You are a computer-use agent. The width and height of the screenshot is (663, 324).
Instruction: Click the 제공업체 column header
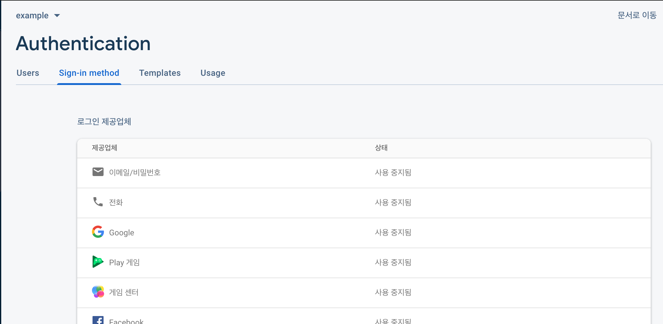[x=104, y=148]
